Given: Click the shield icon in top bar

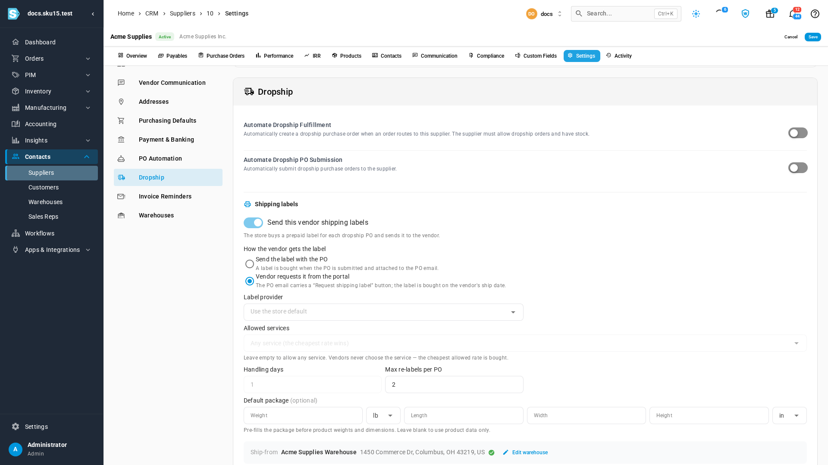Looking at the screenshot, I should 745,14.
